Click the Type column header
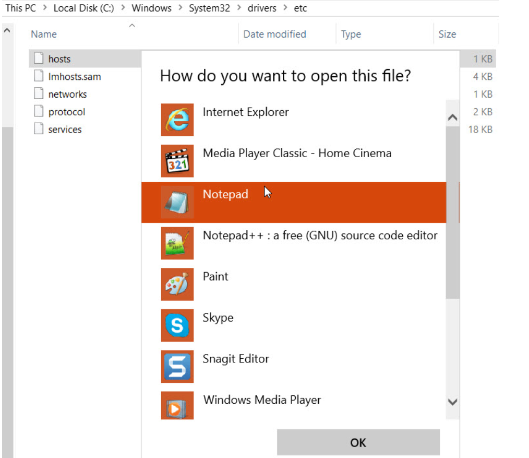The height and width of the screenshot is (458, 529). point(351,34)
